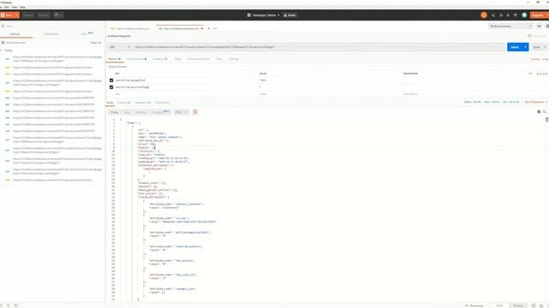549x308 pixels.
Task: Select the Params request tab
Action: click(114, 59)
